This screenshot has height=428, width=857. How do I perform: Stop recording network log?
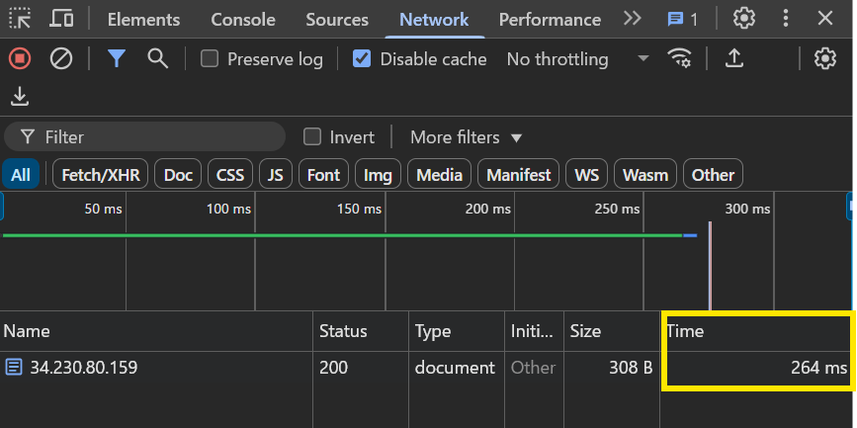pyautogui.click(x=20, y=58)
